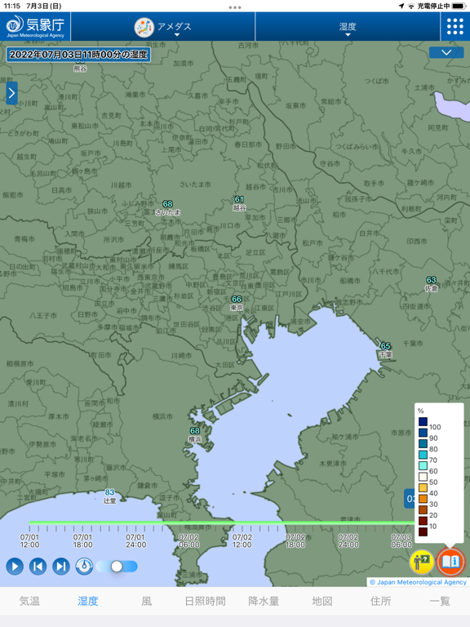Start animation with the play button
The height and width of the screenshot is (627, 470).
coord(15,567)
